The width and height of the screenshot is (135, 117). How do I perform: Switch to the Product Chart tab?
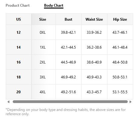click(18, 5)
